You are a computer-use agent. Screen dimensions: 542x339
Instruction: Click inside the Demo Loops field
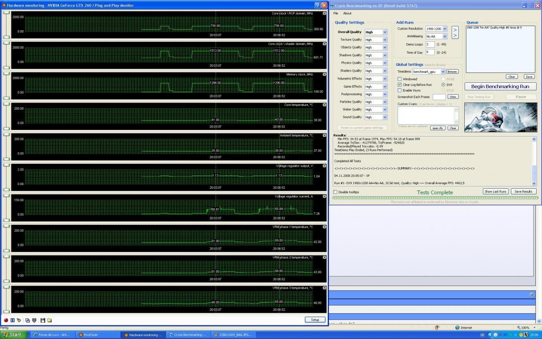click(x=430, y=44)
